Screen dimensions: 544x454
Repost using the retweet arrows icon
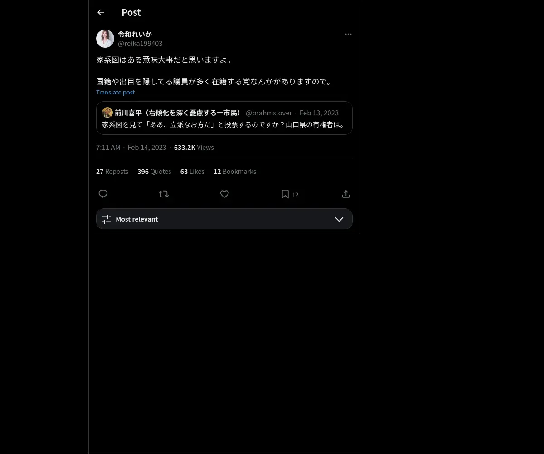click(164, 194)
